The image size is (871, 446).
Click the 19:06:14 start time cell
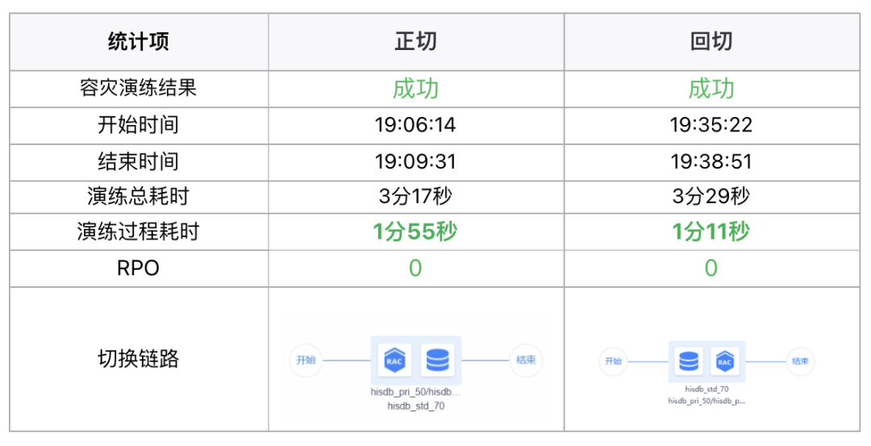point(415,125)
